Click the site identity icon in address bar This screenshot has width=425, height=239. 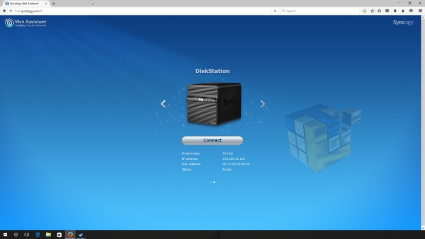(x=11, y=11)
